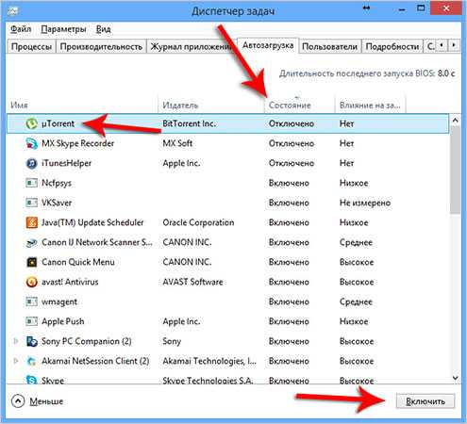Click the Не измерено impact cell
The height and width of the screenshot is (424, 467).
pyautogui.click(x=365, y=203)
